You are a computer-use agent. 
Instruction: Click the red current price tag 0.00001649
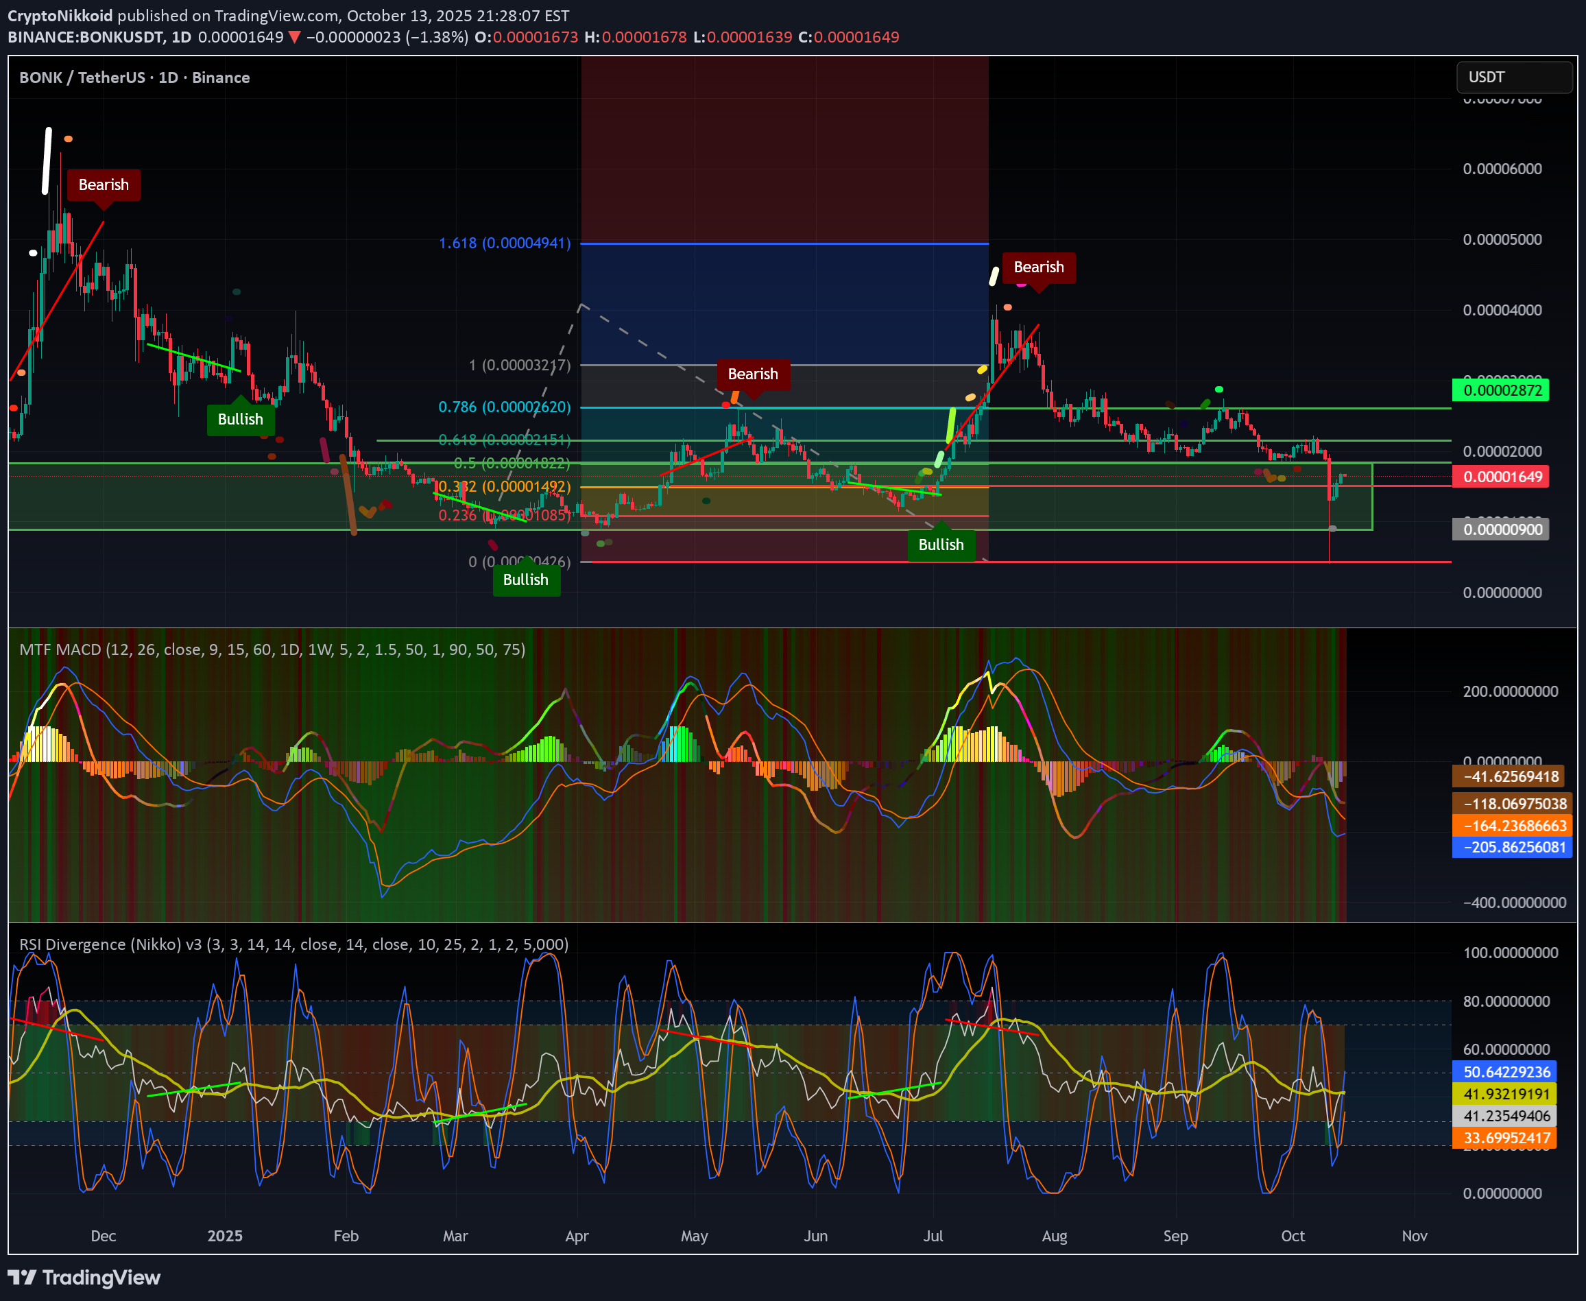click(x=1500, y=477)
